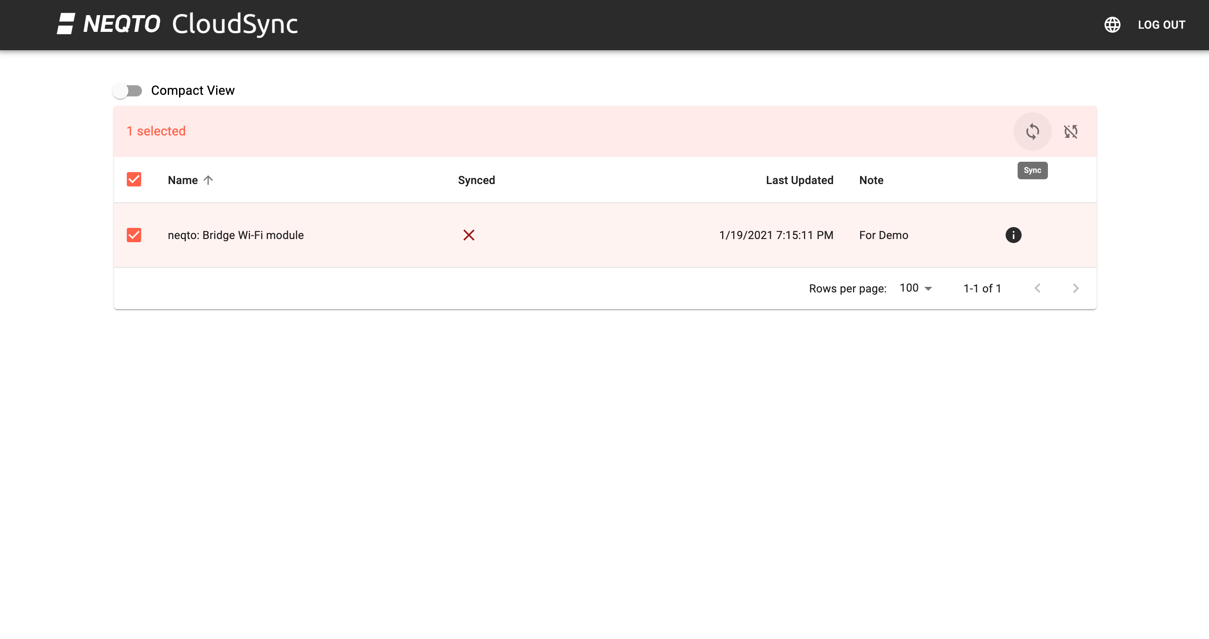This screenshot has width=1209, height=639.
Task: Go to previous page chevron
Action: coord(1038,288)
